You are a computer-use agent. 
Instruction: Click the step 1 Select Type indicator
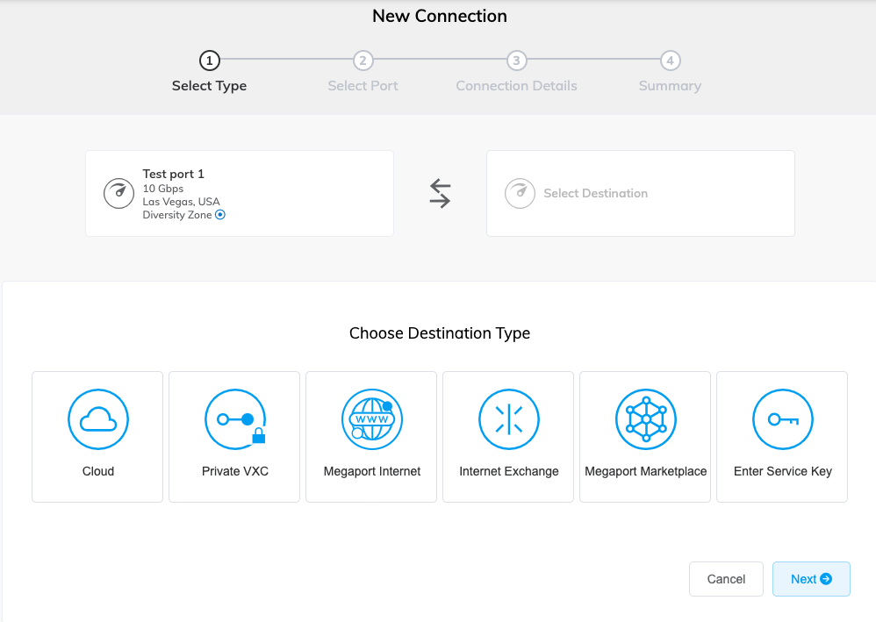209,61
